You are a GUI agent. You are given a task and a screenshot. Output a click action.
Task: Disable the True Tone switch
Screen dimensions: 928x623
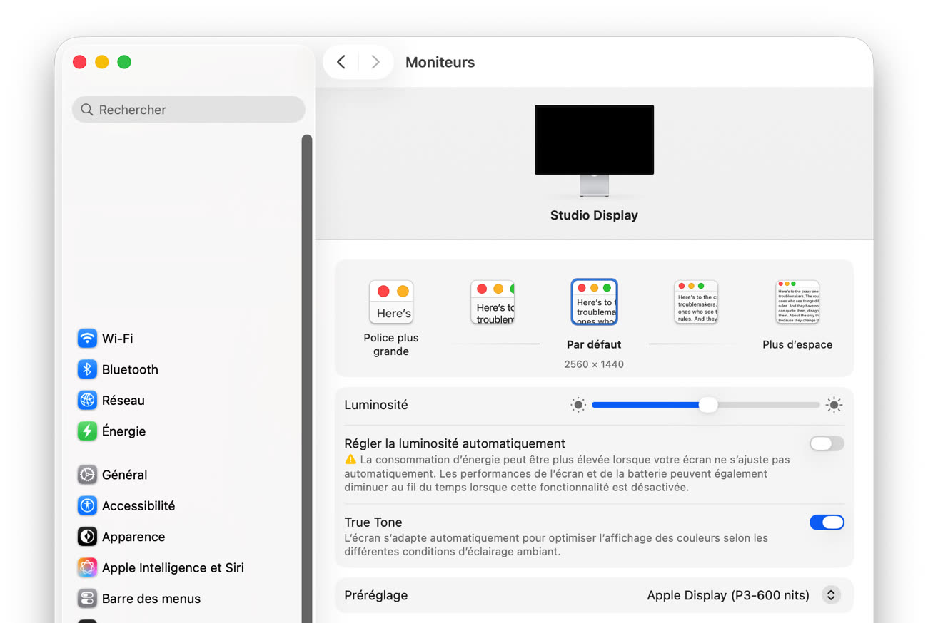(x=827, y=522)
